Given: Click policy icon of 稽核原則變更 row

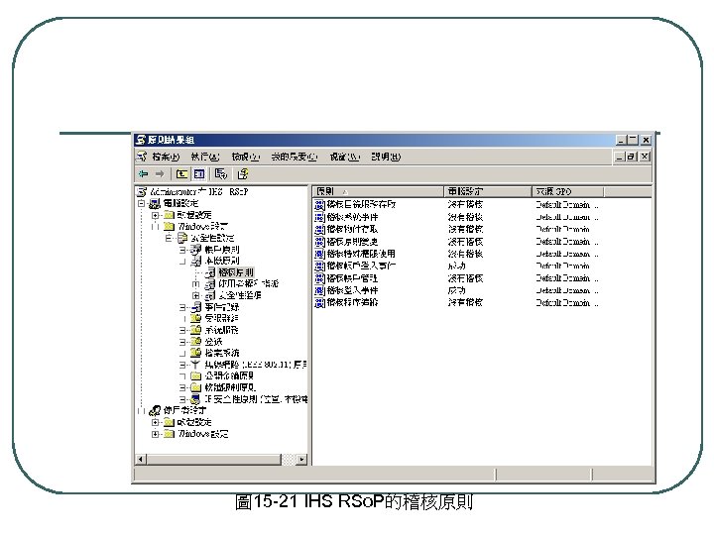Looking at the screenshot, I should [x=319, y=242].
